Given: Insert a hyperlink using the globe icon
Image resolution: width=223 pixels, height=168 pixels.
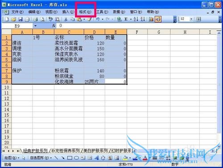Looking at the screenshot, I should coord(119,19).
